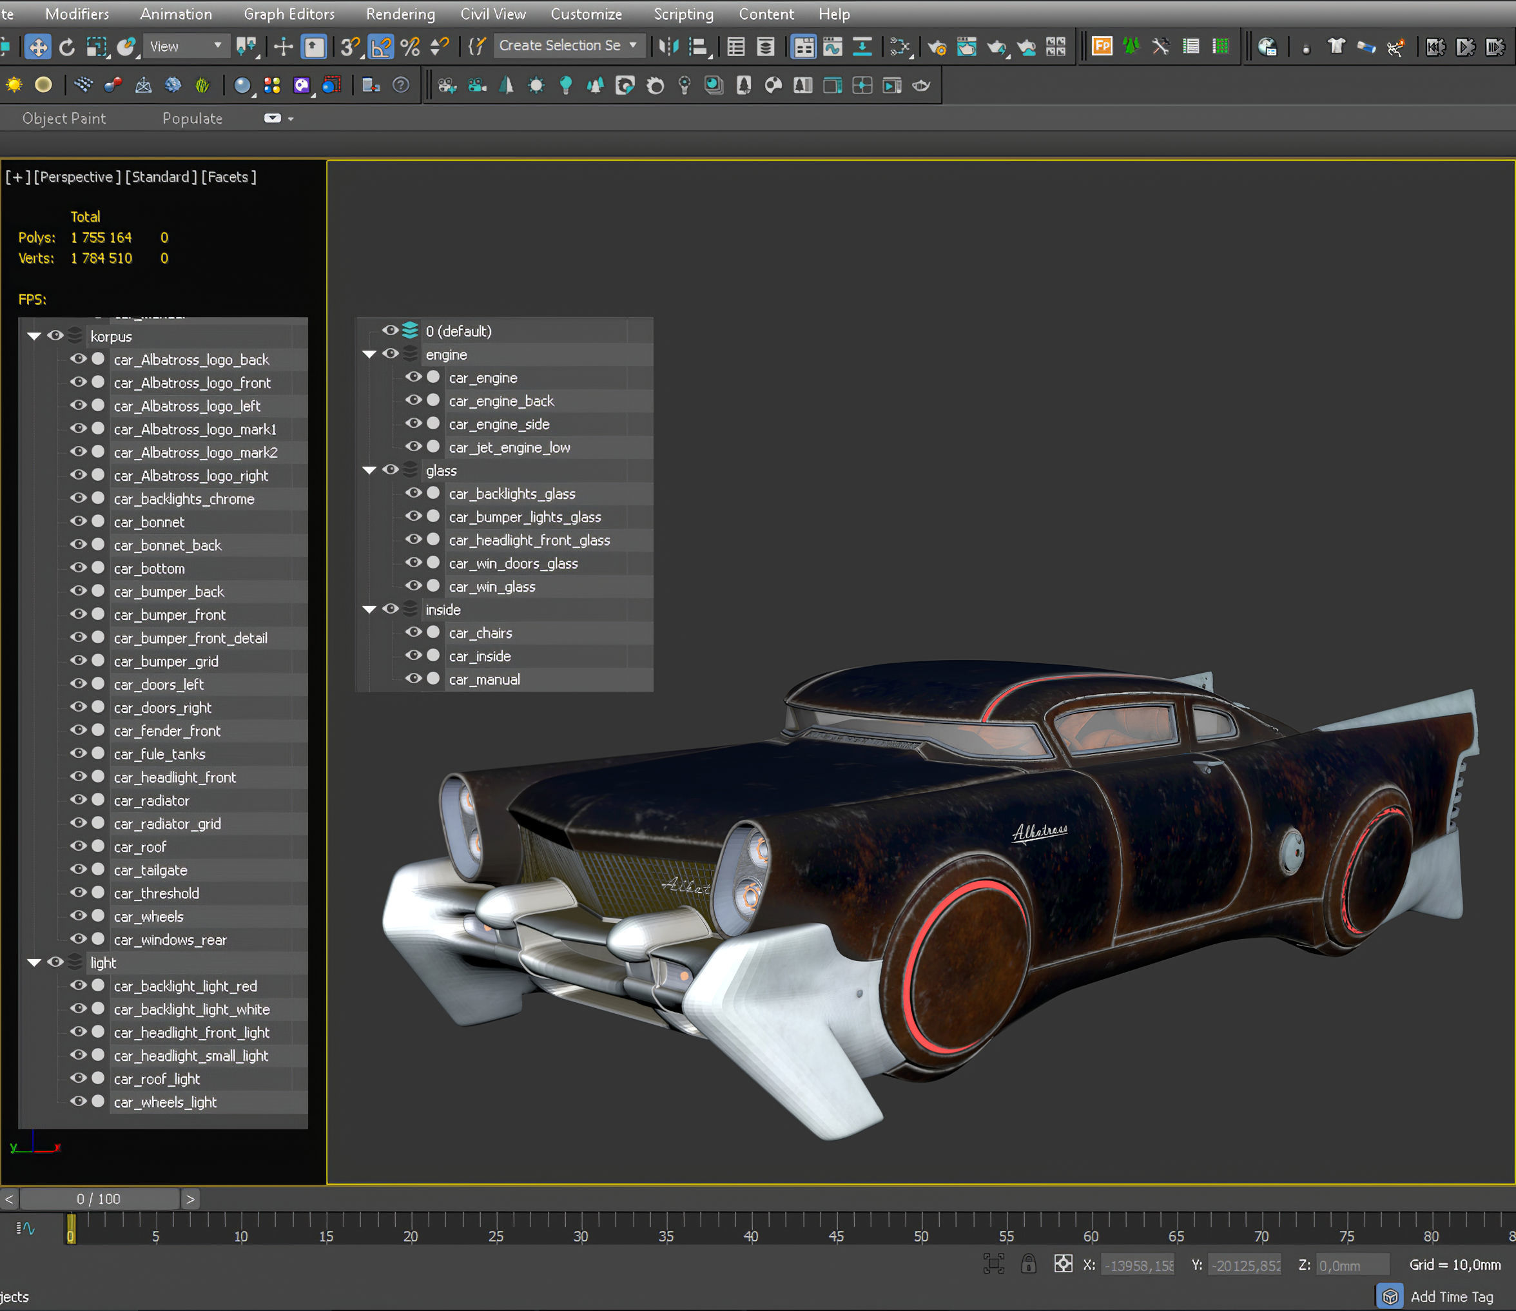The width and height of the screenshot is (1516, 1311).
Task: Collapse the inside layer group
Action: click(369, 609)
